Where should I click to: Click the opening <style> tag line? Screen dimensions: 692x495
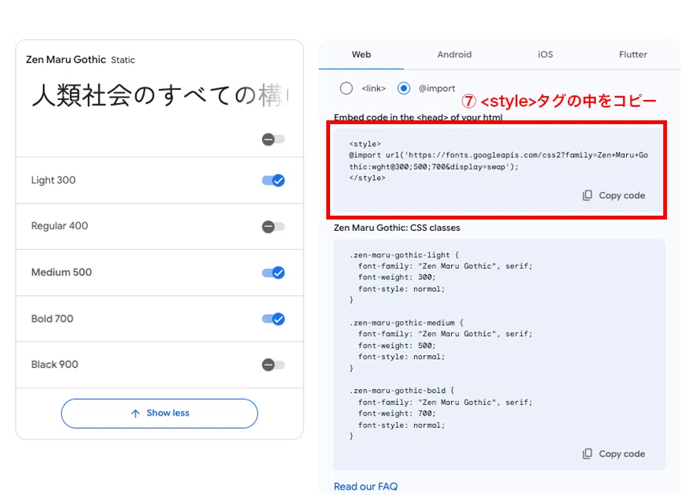[365, 144]
